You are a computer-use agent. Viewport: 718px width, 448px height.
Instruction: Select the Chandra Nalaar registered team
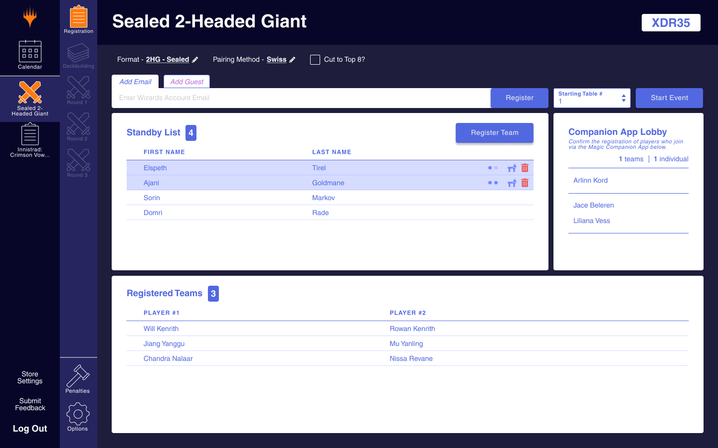pyautogui.click(x=407, y=358)
